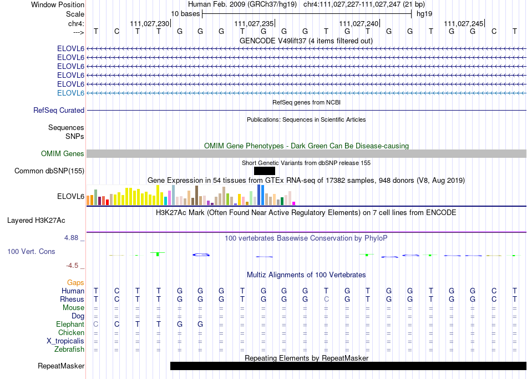Click the 4.88 PhyloP upper axis value
This screenshot has height=379, width=527.
point(71,238)
